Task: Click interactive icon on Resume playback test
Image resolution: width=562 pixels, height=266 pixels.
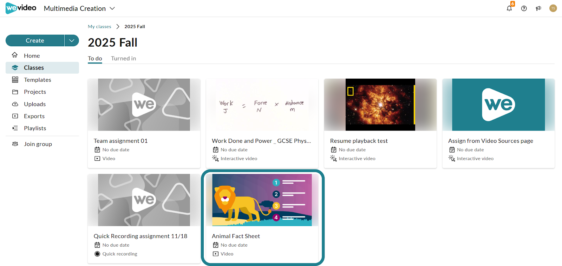Action: coord(334,158)
